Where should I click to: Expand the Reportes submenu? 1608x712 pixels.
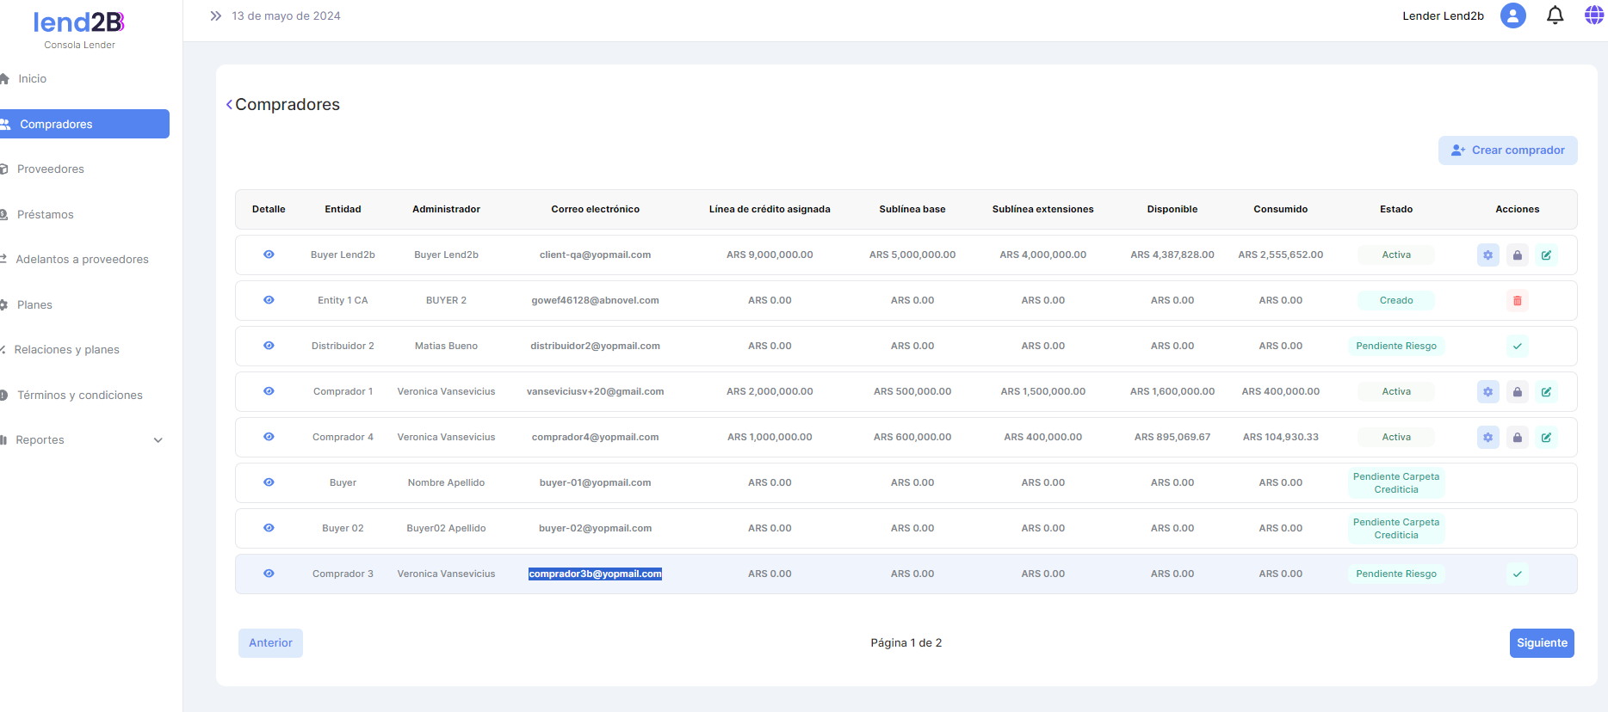pos(158,440)
